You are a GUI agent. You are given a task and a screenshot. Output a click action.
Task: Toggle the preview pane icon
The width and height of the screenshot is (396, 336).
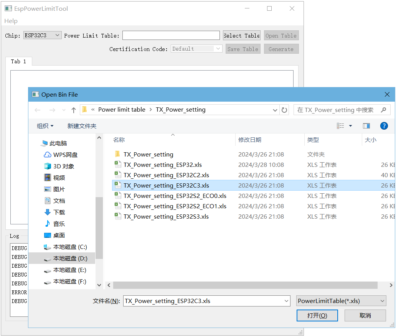[366, 125]
